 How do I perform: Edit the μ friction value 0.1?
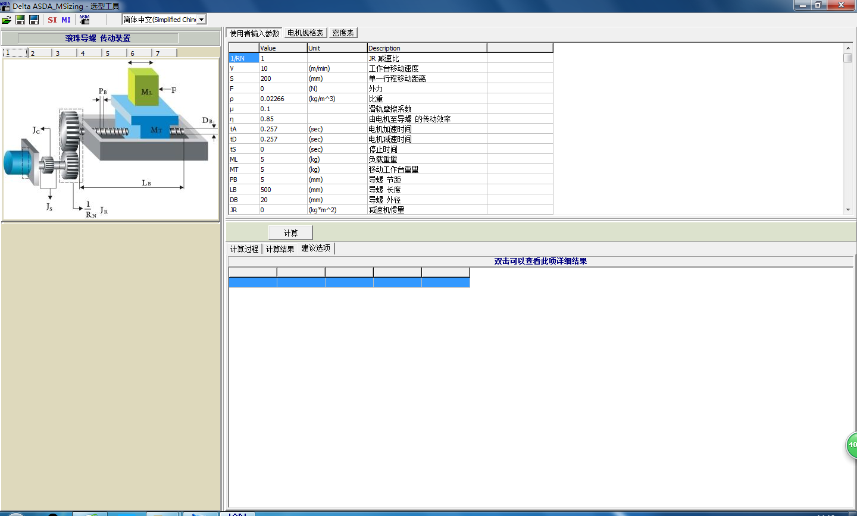[x=283, y=109]
